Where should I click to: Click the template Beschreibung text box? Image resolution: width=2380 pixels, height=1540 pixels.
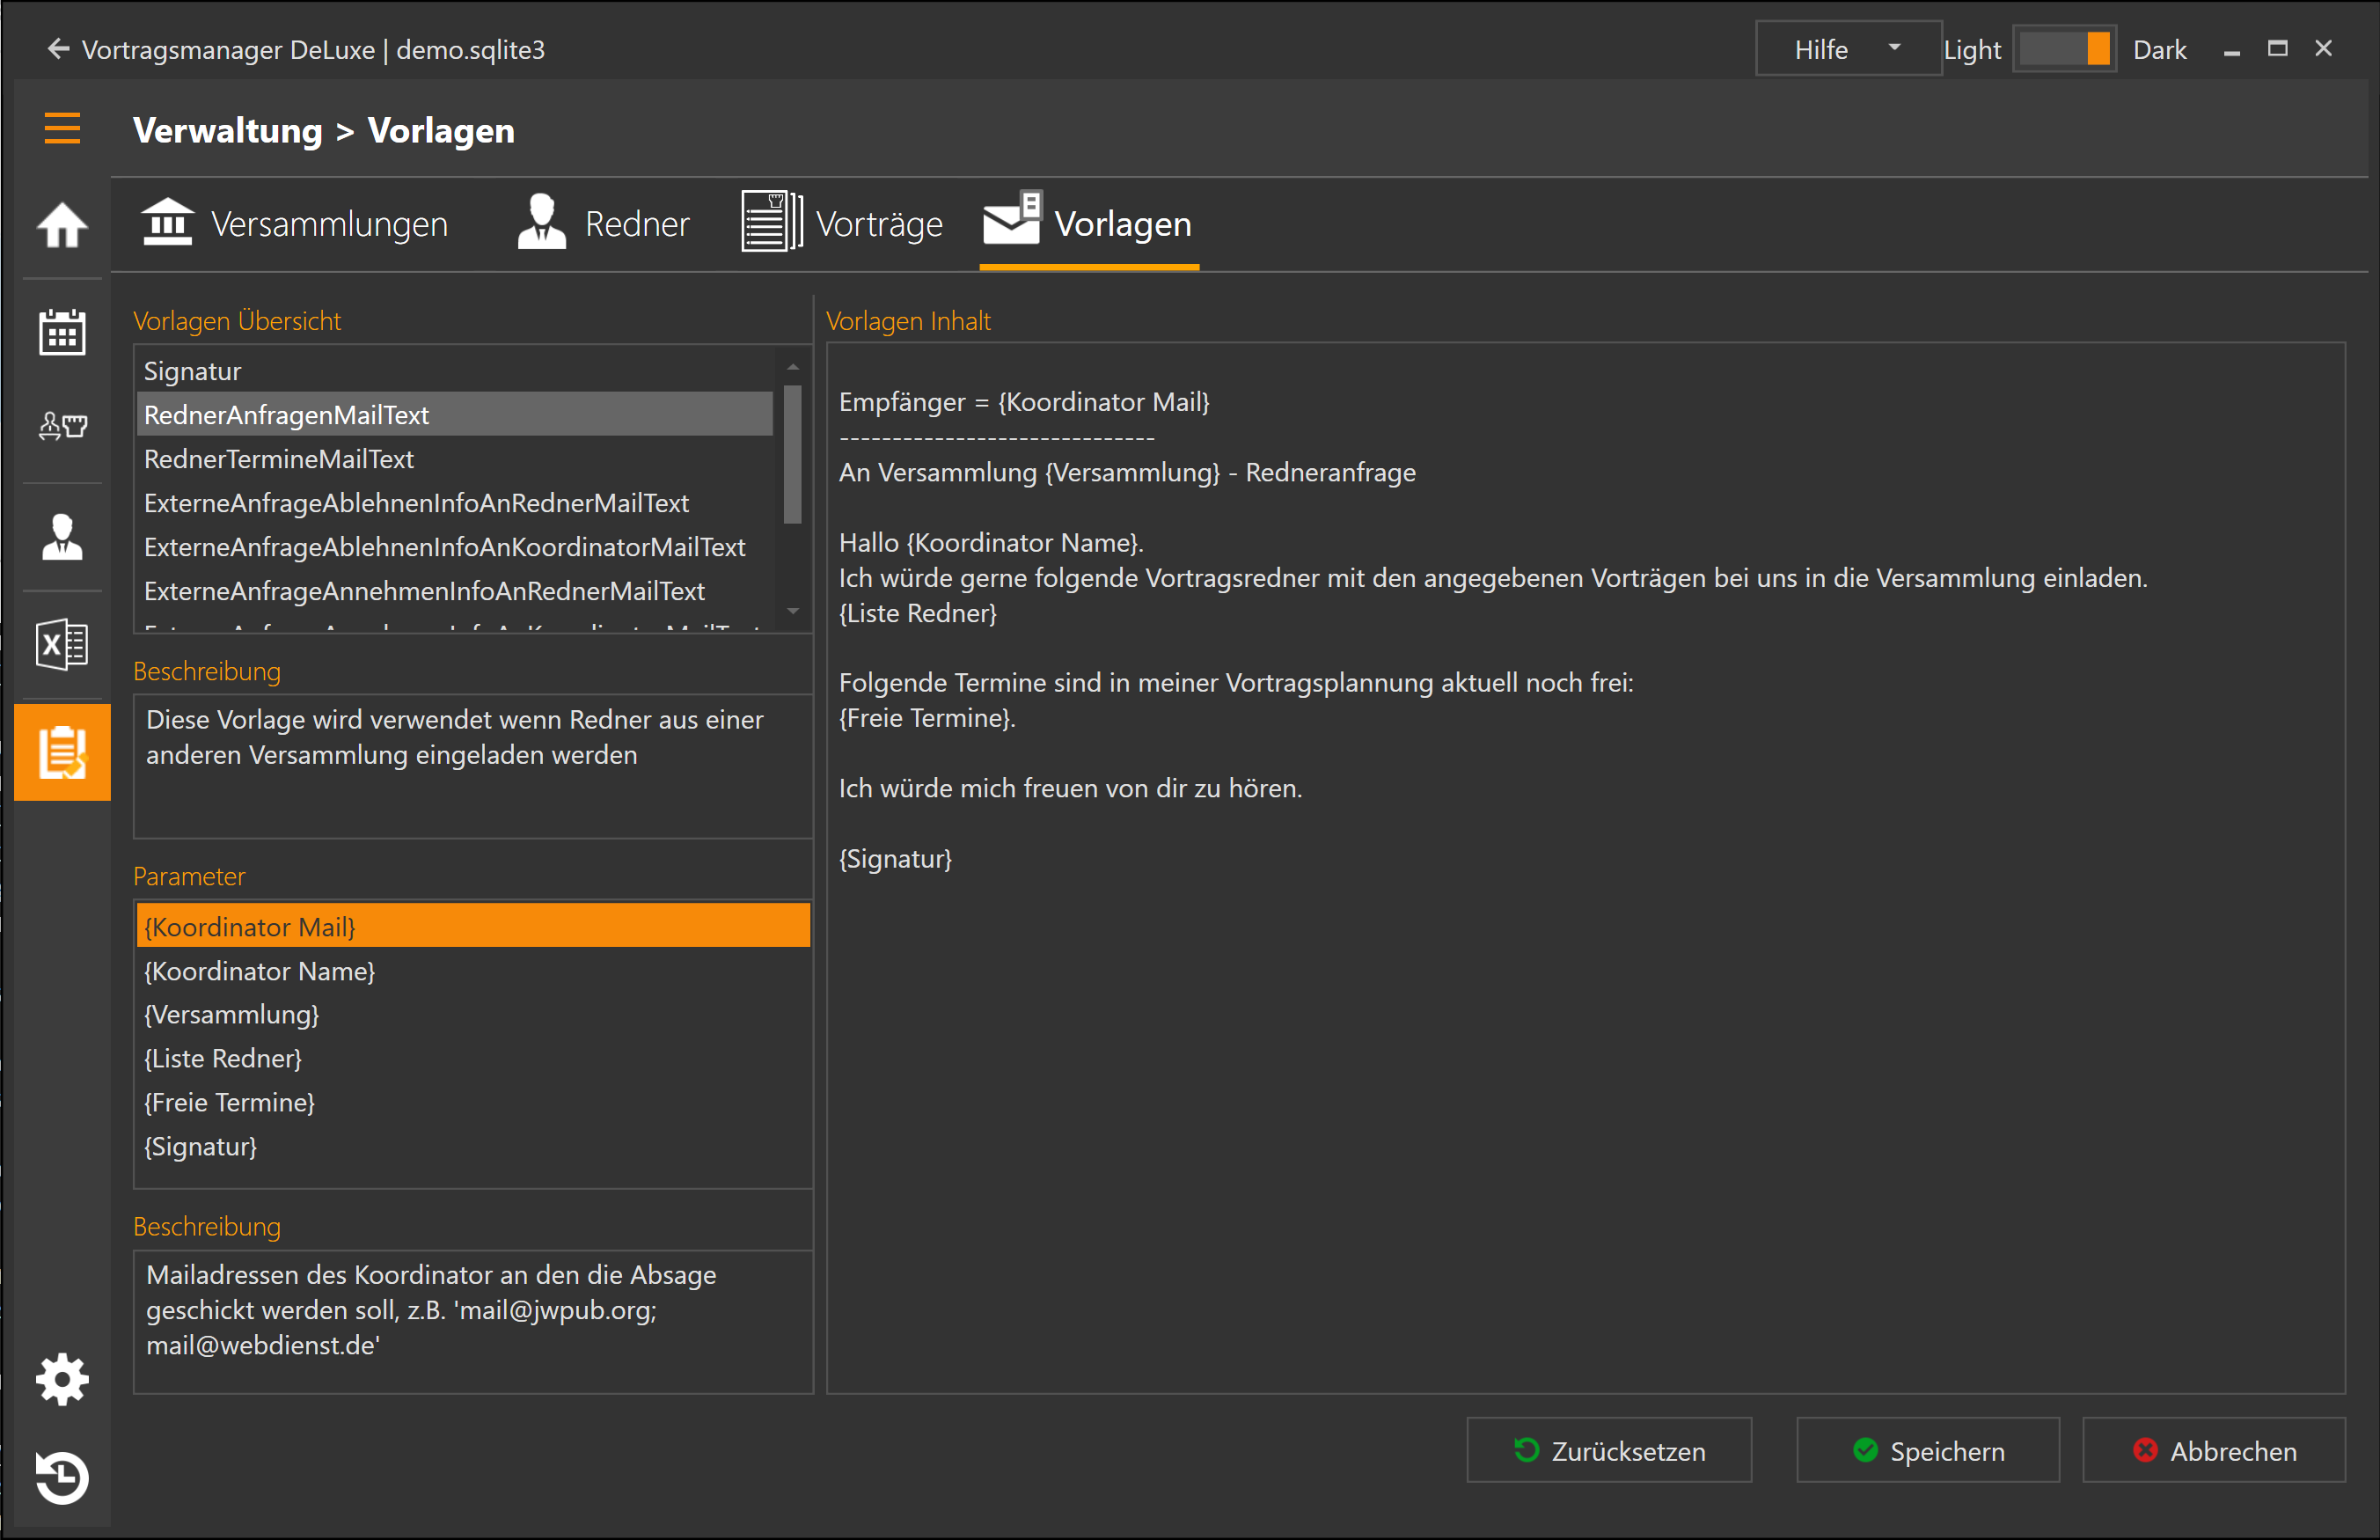[x=472, y=766]
